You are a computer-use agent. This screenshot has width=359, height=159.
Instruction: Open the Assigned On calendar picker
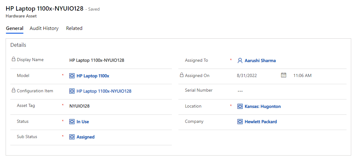[284, 75]
